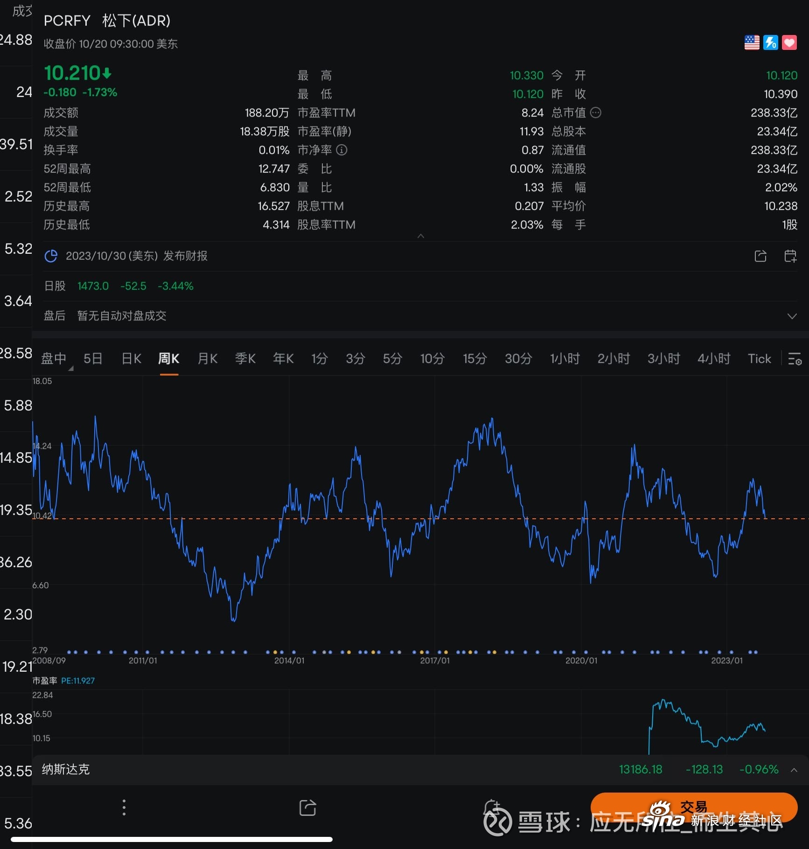Tap the 238.33亿 总市值 value

coord(774,112)
